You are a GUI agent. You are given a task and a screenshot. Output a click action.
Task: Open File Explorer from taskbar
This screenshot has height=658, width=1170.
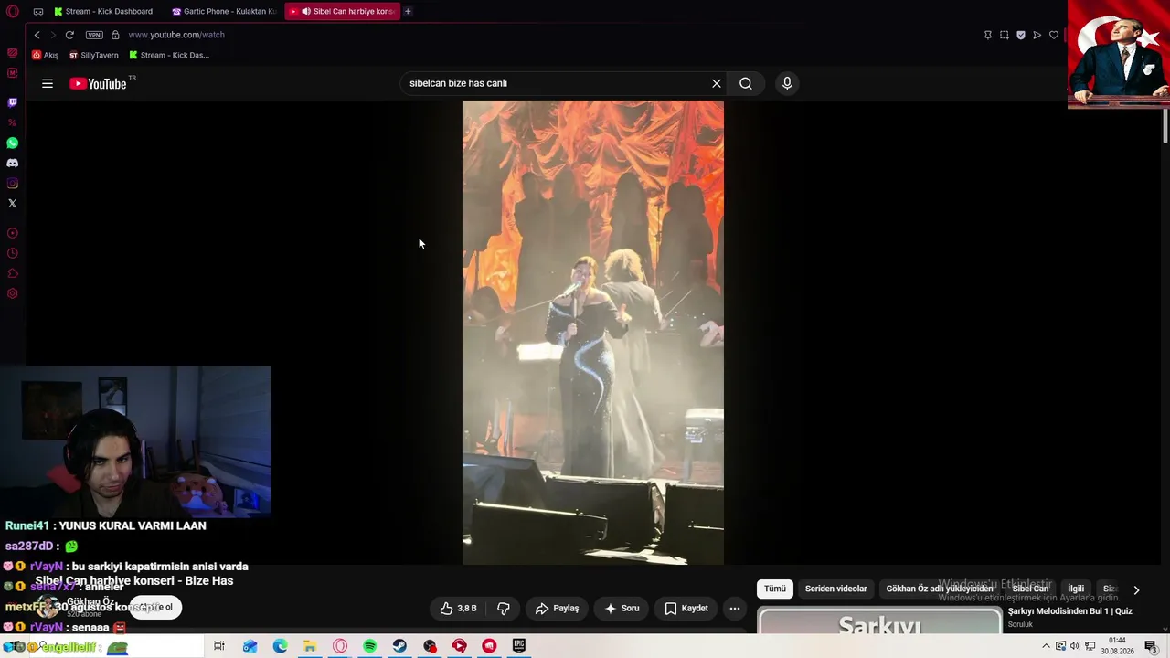coord(310,646)
